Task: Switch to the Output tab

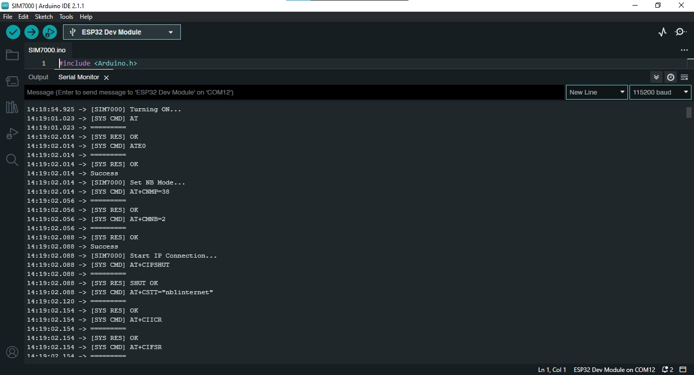Action: tap(38, 77)
